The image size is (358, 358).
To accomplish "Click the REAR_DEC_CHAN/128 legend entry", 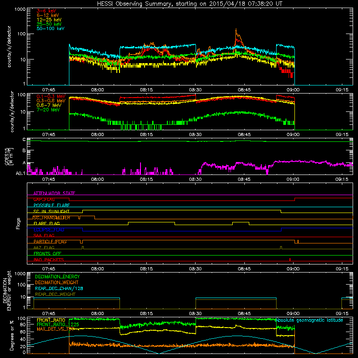I will pyautogui.click(x=59, y=288).
